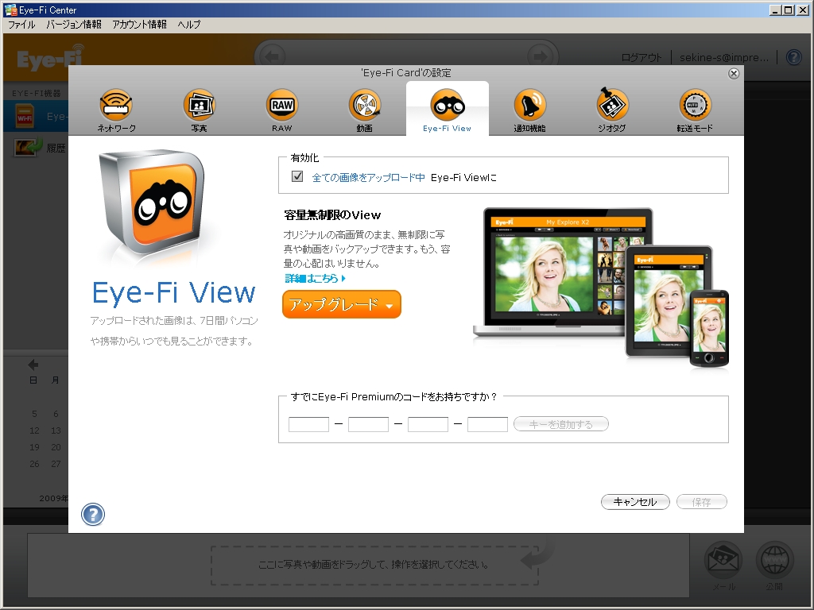Open the help question mark icon
The height and width of the screenshot is (610, 814).
[x=93, y=514]
